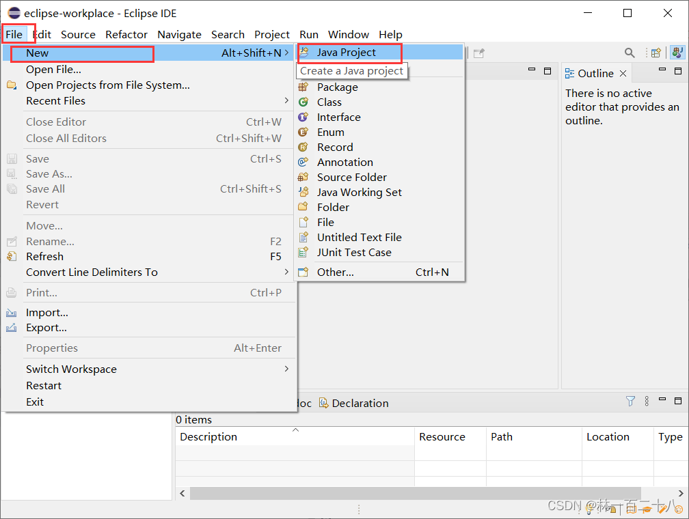
Task: Click the Java Project icon in submenu
Action: [x=303, y=53]
